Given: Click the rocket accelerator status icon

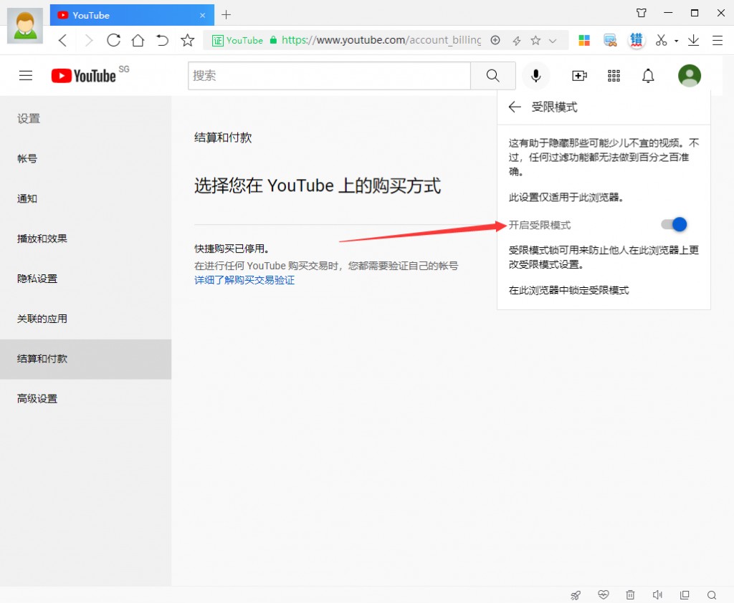Looking at the screenshot, I should click(576, 595).
